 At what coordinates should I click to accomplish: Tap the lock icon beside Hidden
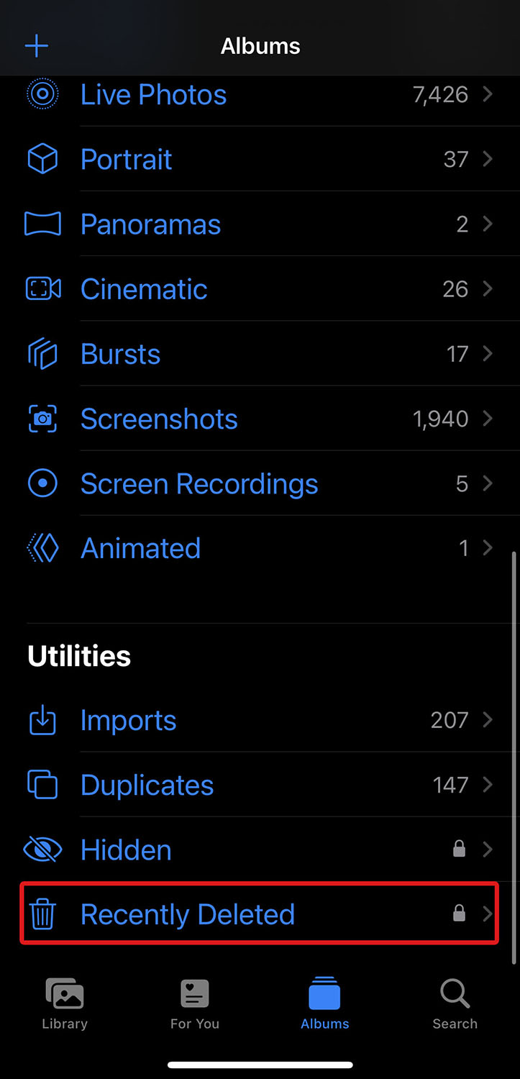tap(459, 850)
